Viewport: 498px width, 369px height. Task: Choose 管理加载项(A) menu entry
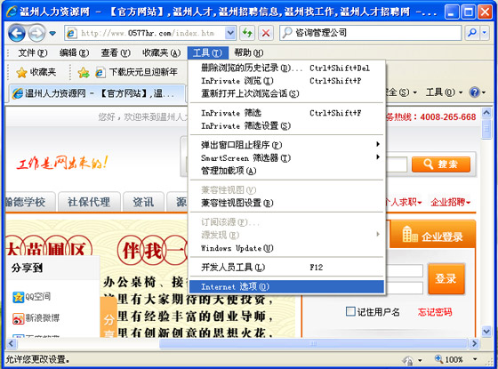(x=286, y=171)
